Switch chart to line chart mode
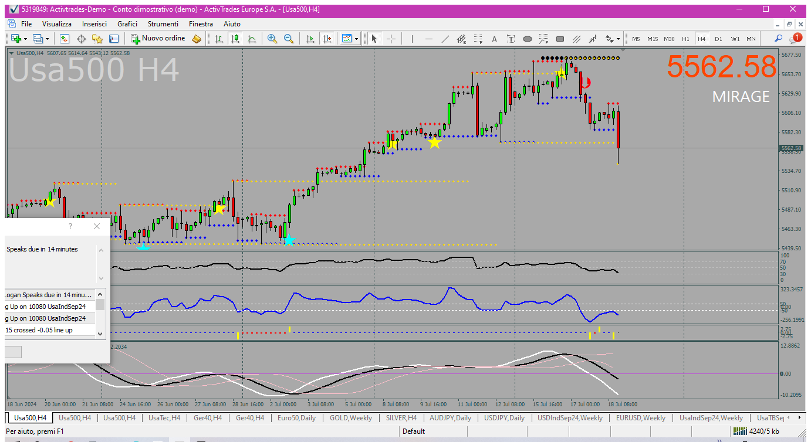Image resolution: width=811 pixels, height=442 pixels. (x=252, y=39)
